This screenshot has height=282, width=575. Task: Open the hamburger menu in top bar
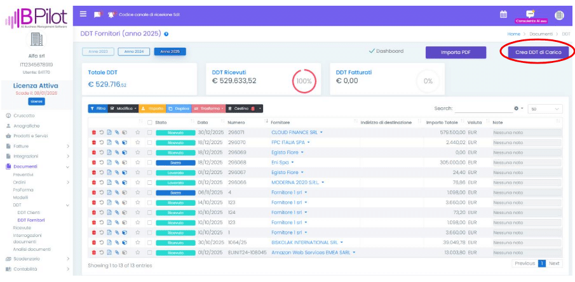click(x=83, y=14)
